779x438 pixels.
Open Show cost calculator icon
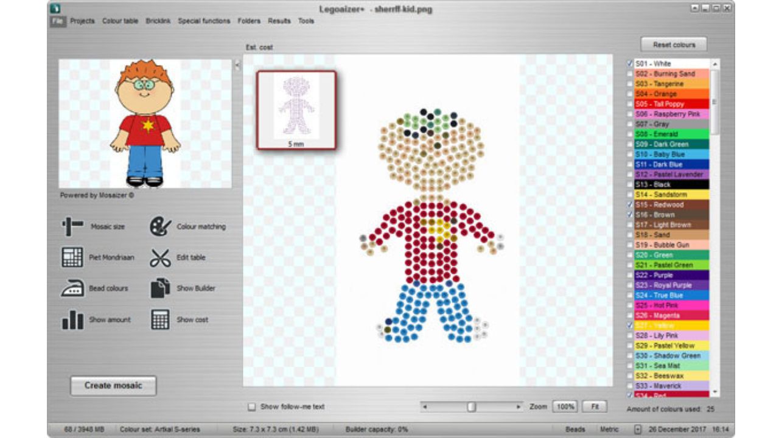(161, 319)
